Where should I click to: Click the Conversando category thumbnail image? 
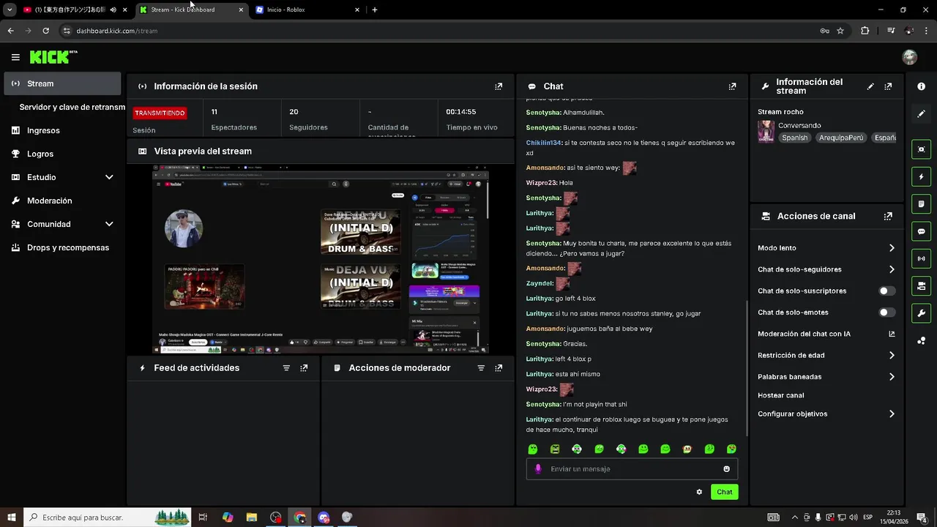point(766,132)
